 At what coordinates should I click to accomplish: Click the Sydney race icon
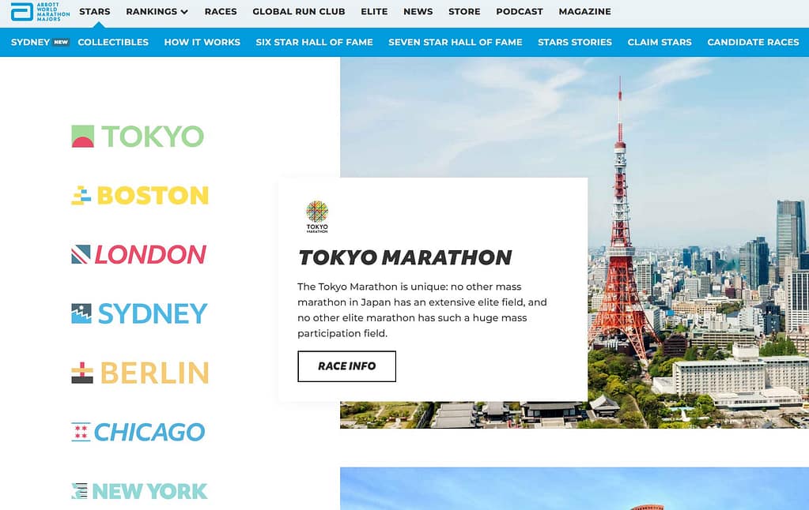[81, 313]
